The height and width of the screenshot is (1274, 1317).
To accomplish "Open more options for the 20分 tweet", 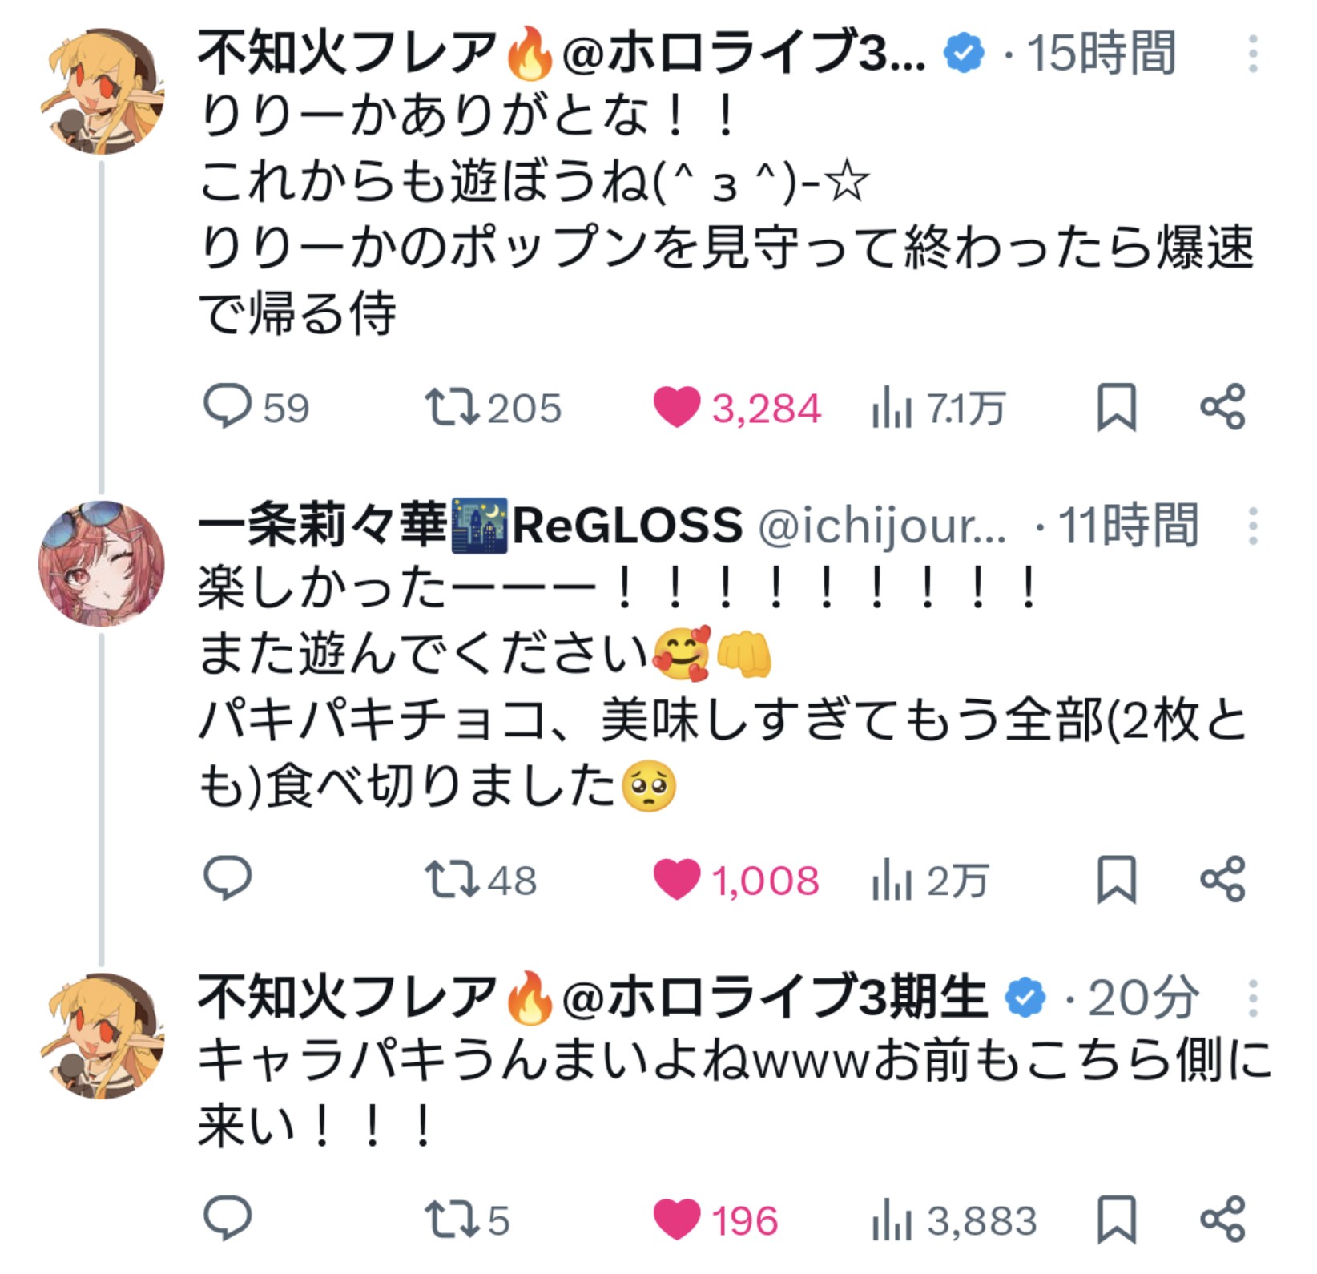I will (1253, 998).
